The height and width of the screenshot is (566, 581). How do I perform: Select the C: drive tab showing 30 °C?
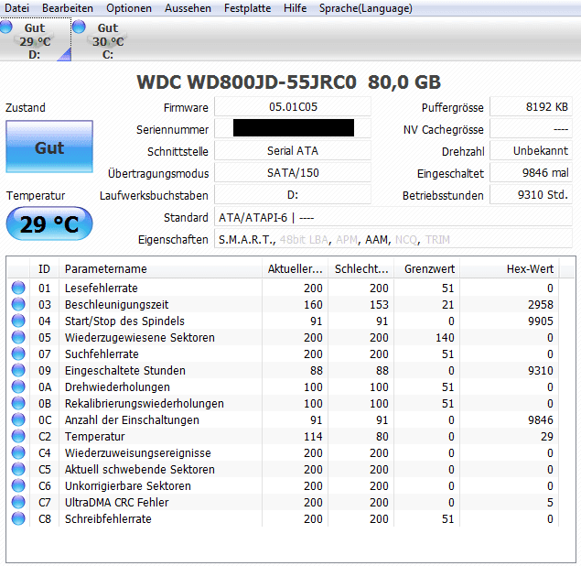coord(107,40)
